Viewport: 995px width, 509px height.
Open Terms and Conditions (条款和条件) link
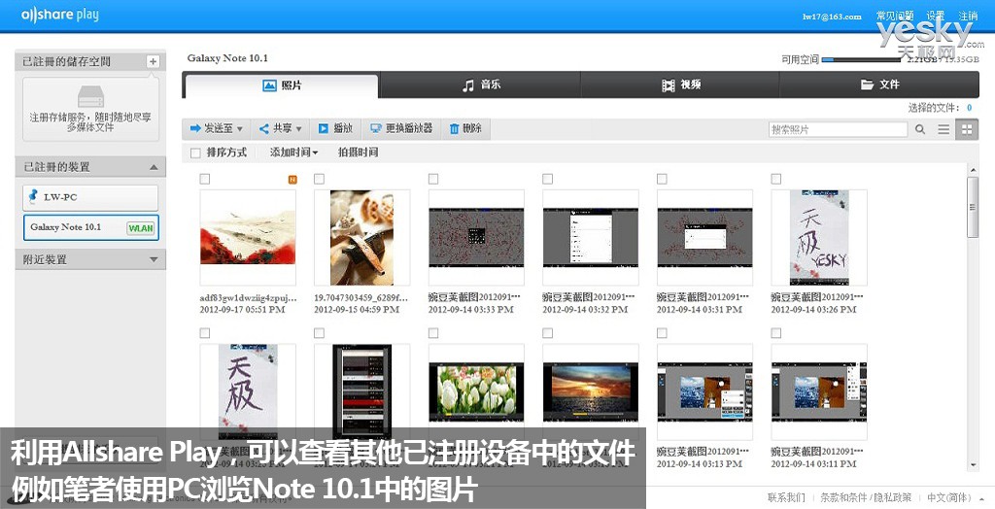(x=843, y=497)
